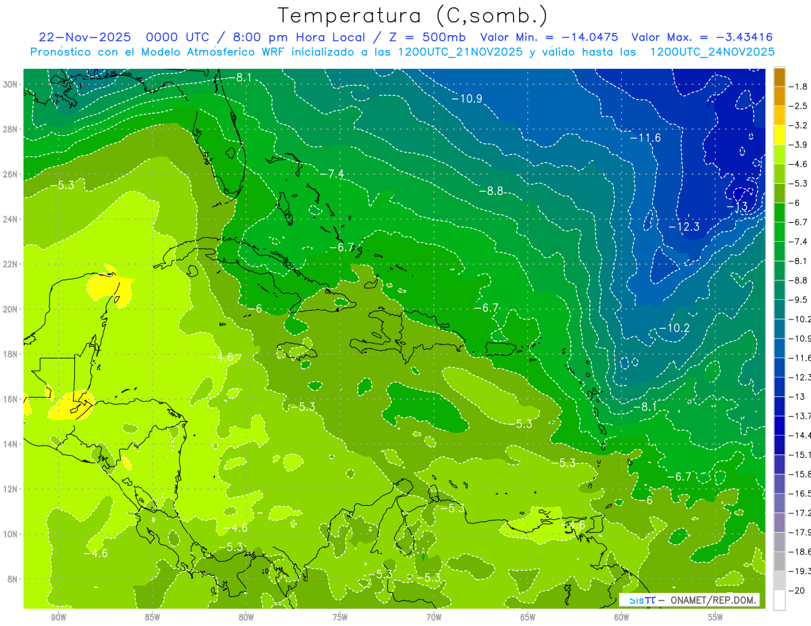Click the -10.2 contour label on map
This screenshot has height=626, width=811.
pyautogui.click(x=674, y=328)
